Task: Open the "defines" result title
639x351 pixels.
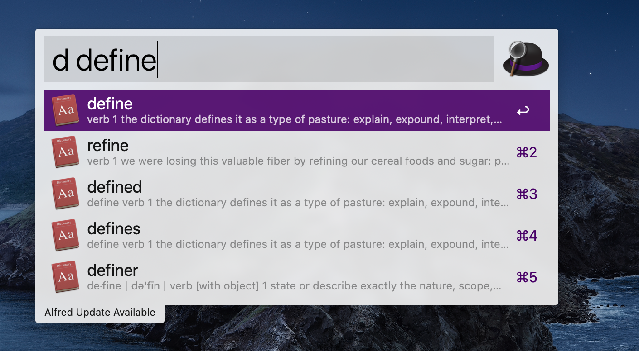Action: 114,229
